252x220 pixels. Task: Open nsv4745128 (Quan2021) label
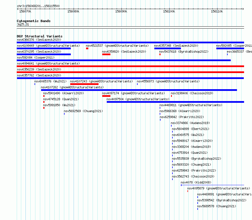pyautogui.click(x=61, y=99)
